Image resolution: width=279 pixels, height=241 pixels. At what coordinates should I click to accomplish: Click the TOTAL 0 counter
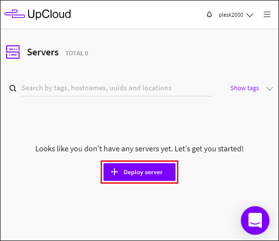click(x=77, y=53)
